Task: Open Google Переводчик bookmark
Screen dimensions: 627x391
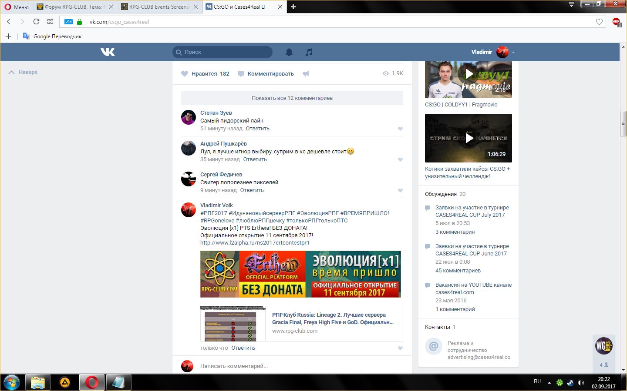Action: point(52,36)
